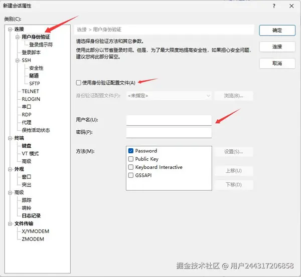Select 文件传输 in the category tree
The width and height of the screenshot is (301, 277).
[24, 223]
